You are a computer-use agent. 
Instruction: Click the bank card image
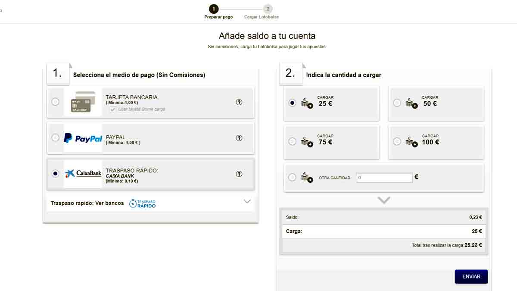83,102
